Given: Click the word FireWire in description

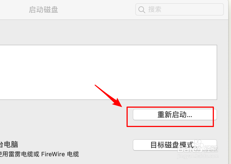Looking at the screenshot, I should pyautogui.click(x=53, y=154).
